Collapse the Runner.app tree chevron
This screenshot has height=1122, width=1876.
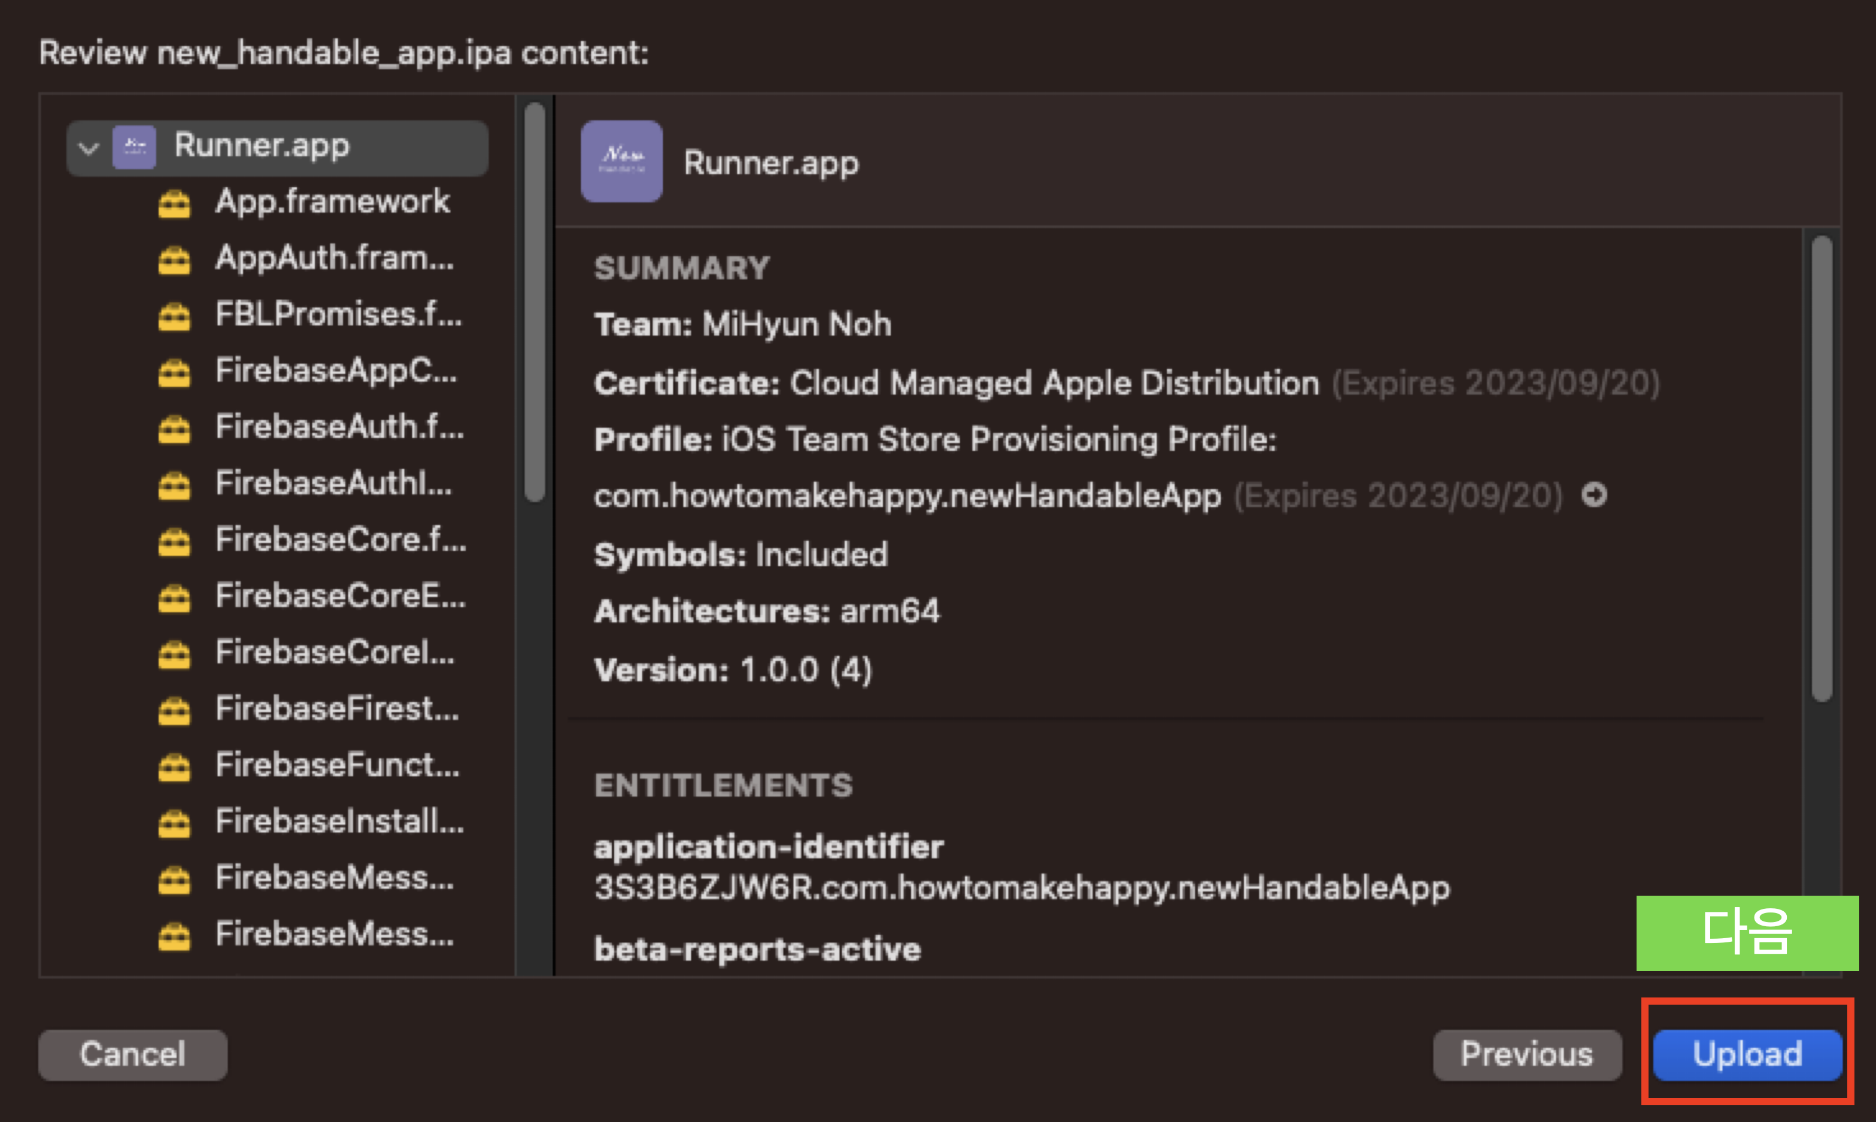tap(89, 147)
